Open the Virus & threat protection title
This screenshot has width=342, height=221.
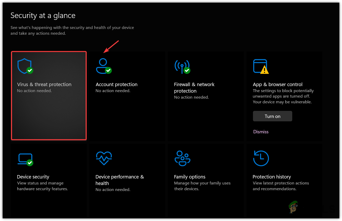coord(44,85)
